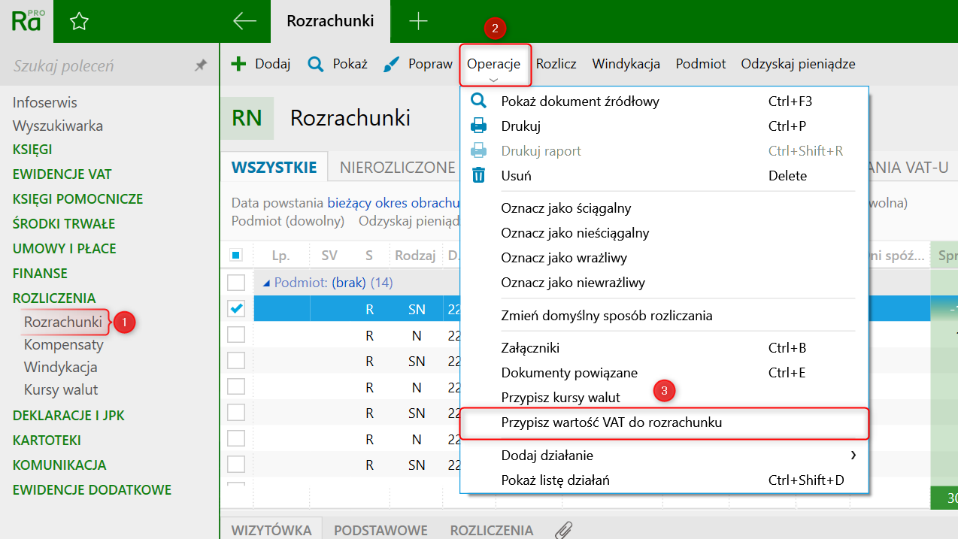Click the bieżący okres obrachunkowy filter link
The width and height of the screenshot is (958, 539).
393,203
